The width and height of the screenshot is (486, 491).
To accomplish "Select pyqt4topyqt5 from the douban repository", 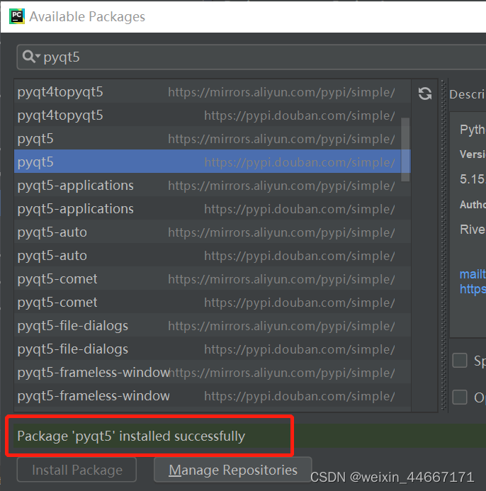I will [213, 115].
